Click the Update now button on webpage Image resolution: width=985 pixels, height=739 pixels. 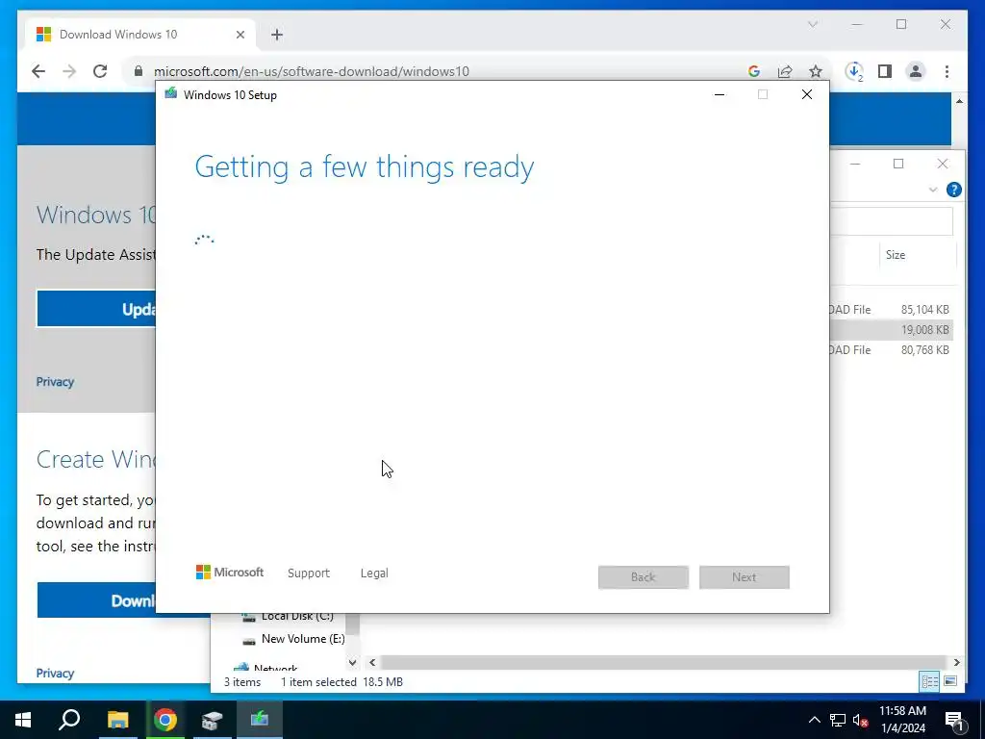tap(96, 309)
